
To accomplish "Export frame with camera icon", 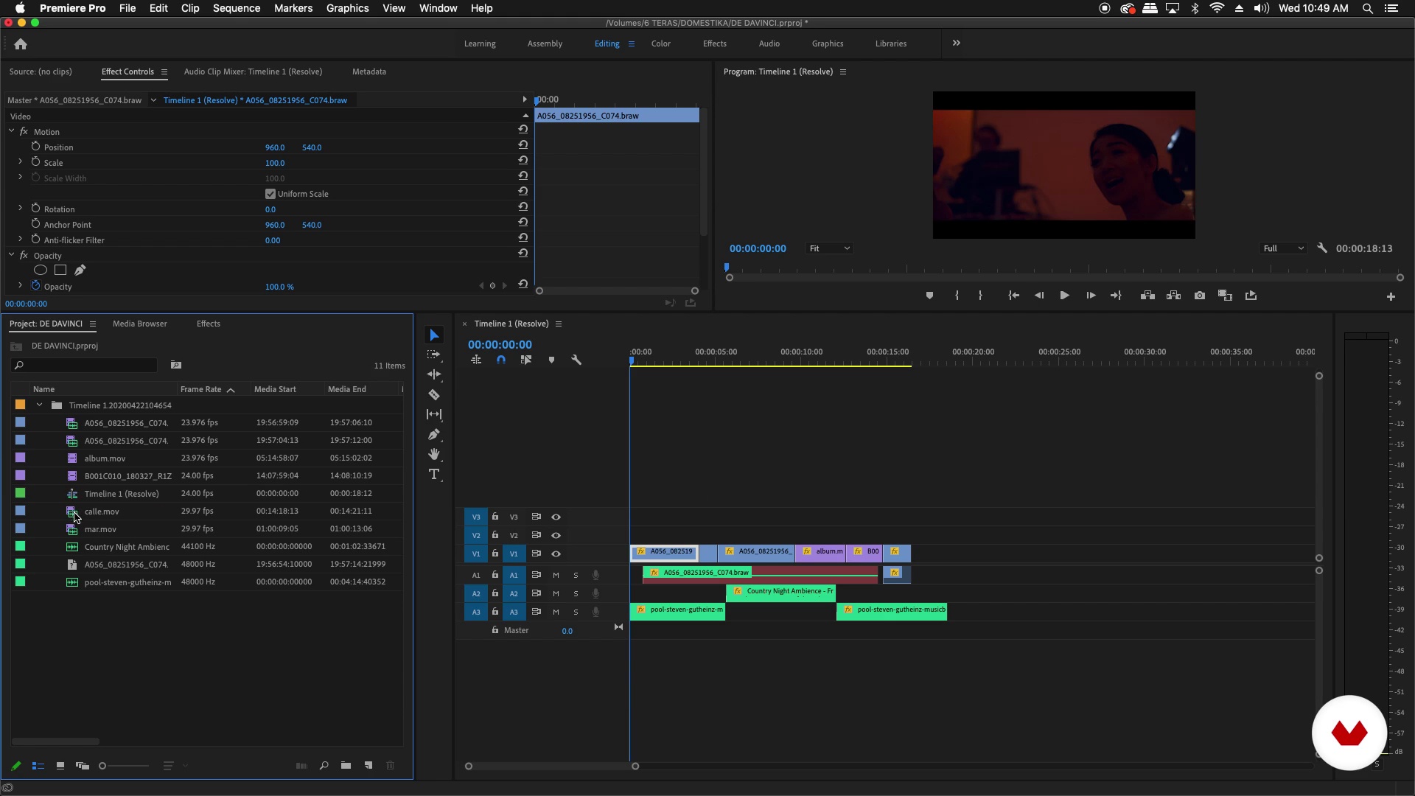I will 1200,296.
